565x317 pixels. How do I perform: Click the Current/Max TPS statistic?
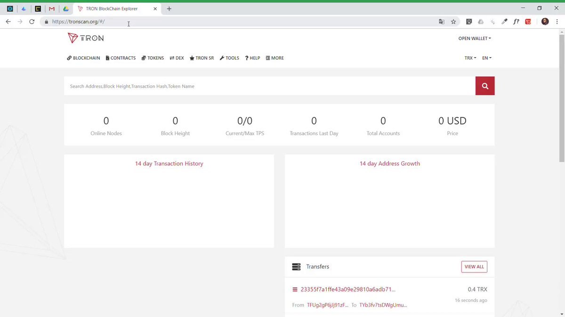click(x=245, y=126)
